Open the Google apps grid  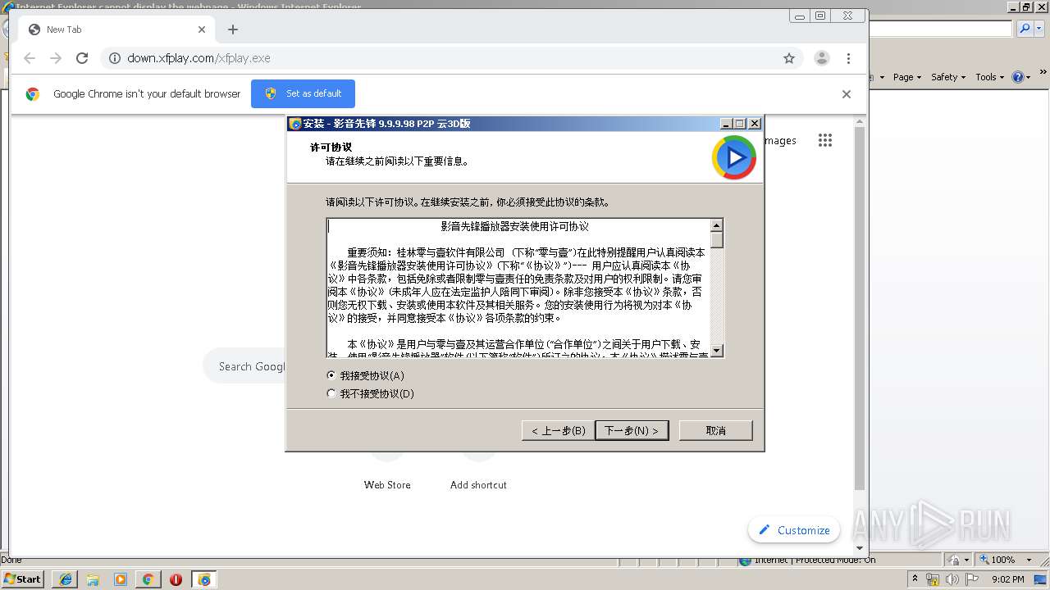825,140
